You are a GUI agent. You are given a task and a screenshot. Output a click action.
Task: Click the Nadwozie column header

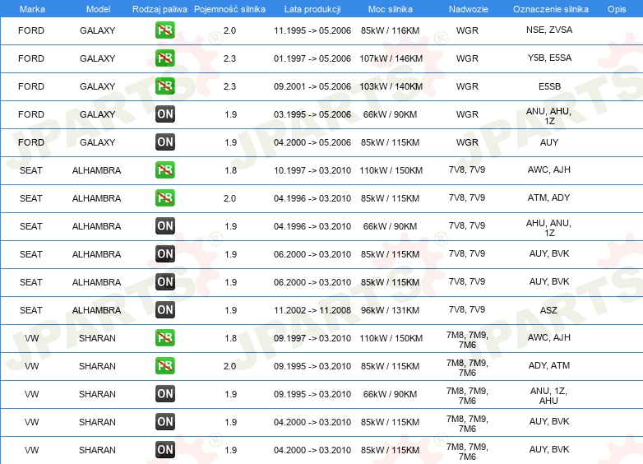click(469, 9)
